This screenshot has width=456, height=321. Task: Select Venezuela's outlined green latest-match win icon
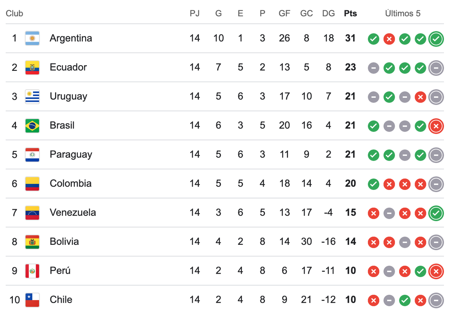(x=436, y=213)
